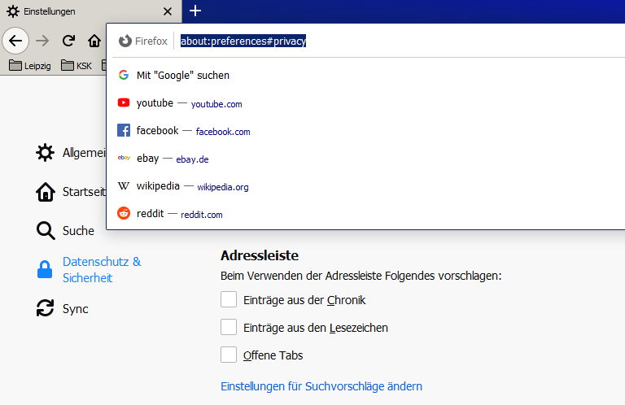Image resolution: width=625 pixels, height=405 pixels.
Task: Click the Adressleiste section heading
Action: 260,255
